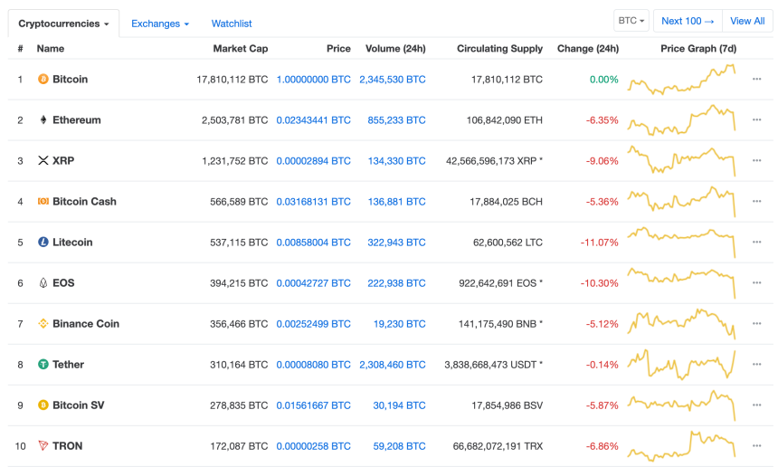Open the BTC currency selector dropdown
778x467 pixels.
tap(631, 21)
